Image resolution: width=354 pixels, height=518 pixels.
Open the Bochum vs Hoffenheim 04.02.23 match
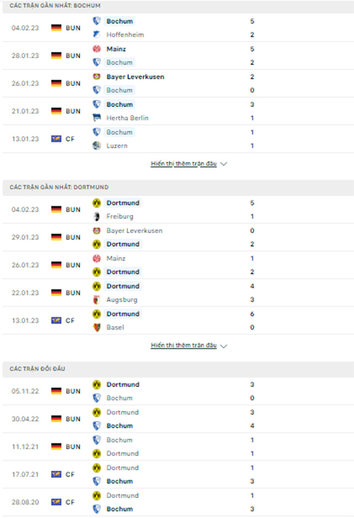pyautogui.click(x=178, y=28)
